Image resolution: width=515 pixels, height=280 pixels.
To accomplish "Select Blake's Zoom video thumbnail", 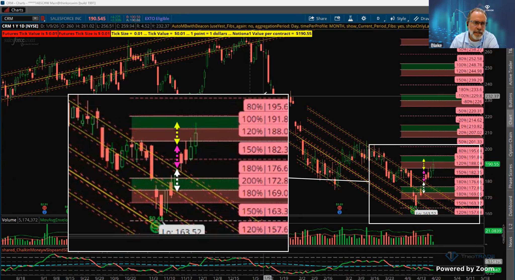I will [472, 24].
